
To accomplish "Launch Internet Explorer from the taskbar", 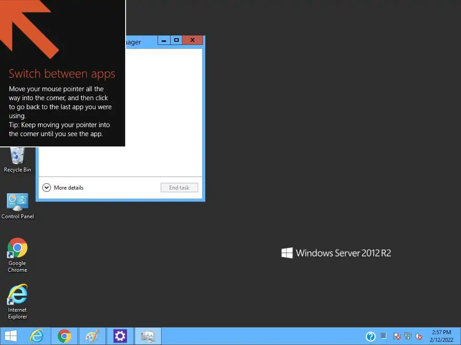I will click(x=37, y=336).
